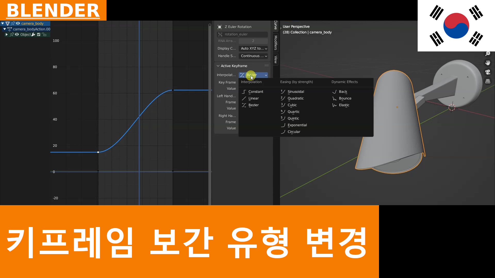
Task: Select the first keyframe point on curve
Action: tap(98, 152)
